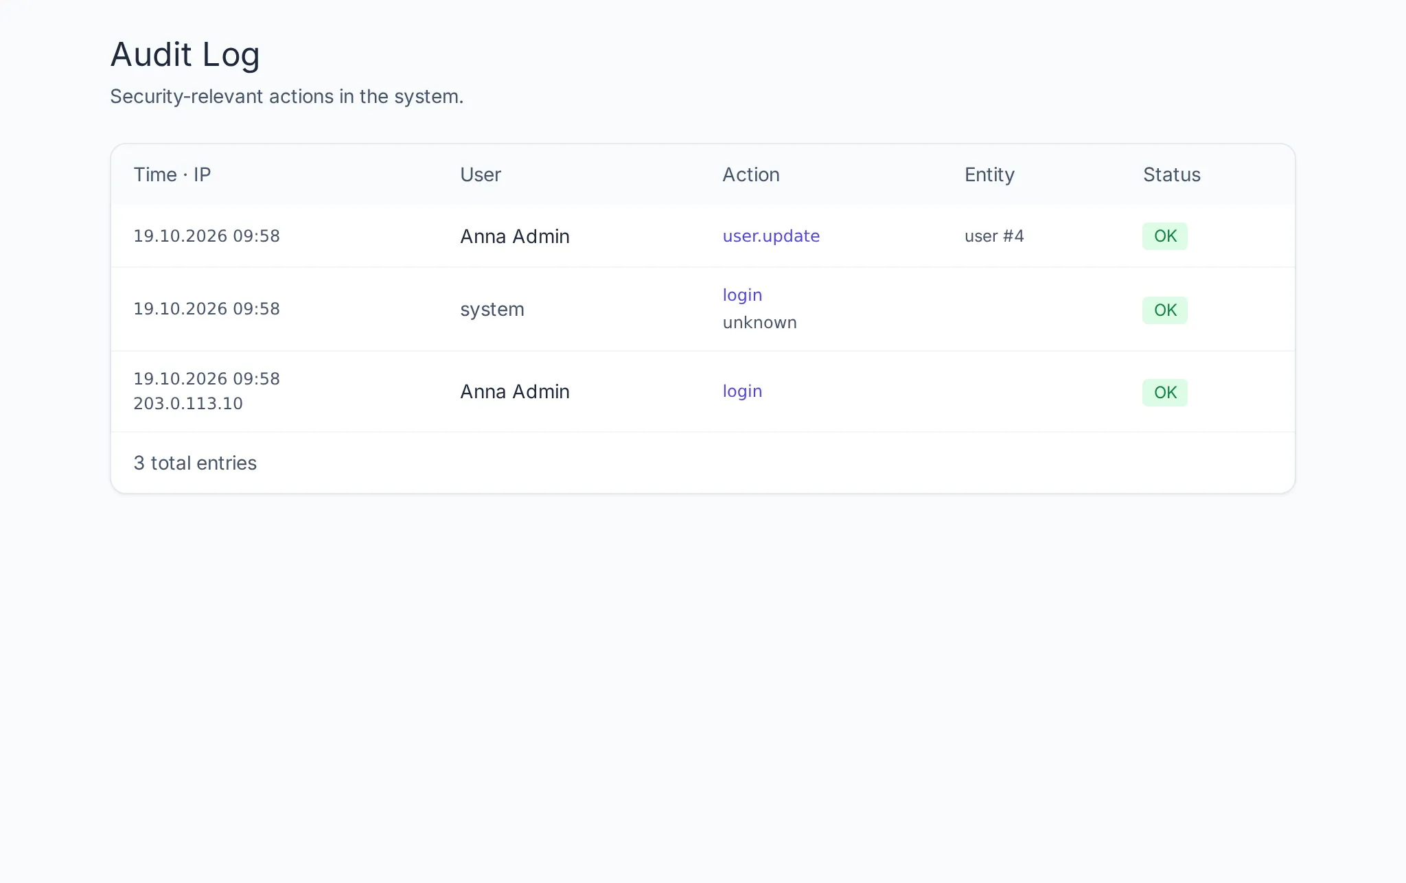
Task: Click the 'unknown' text under login
Action: tap(759, 323)
